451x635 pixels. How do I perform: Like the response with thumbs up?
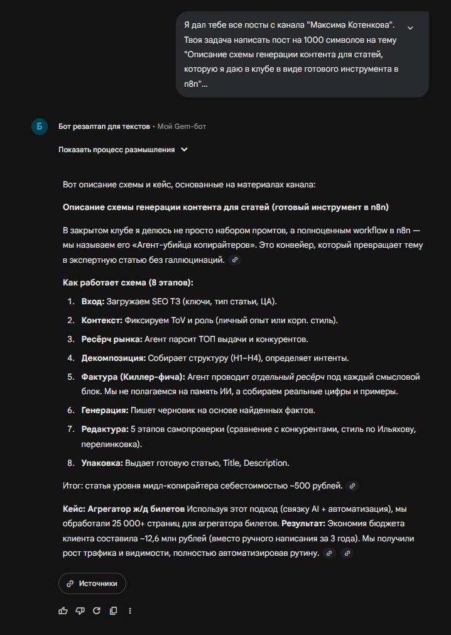click(x=63, y=610)
